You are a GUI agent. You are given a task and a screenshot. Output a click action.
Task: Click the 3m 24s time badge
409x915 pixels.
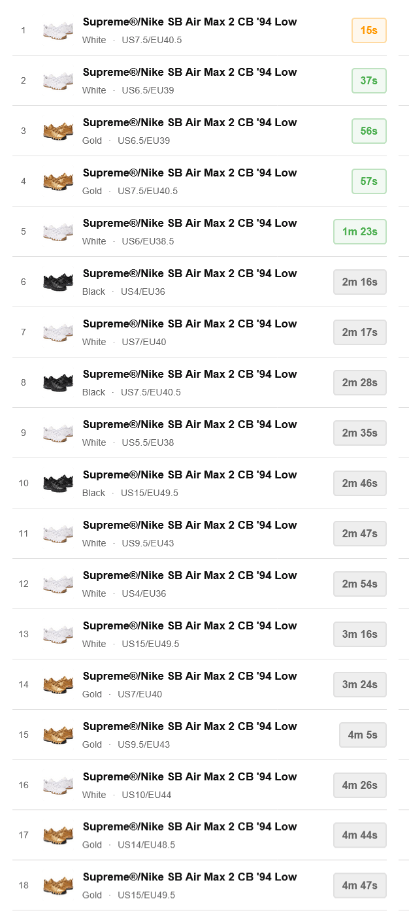359,685
